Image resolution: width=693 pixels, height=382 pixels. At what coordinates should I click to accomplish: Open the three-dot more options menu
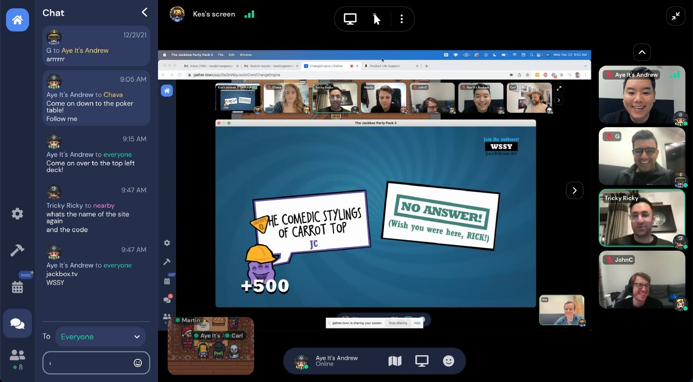401,19
